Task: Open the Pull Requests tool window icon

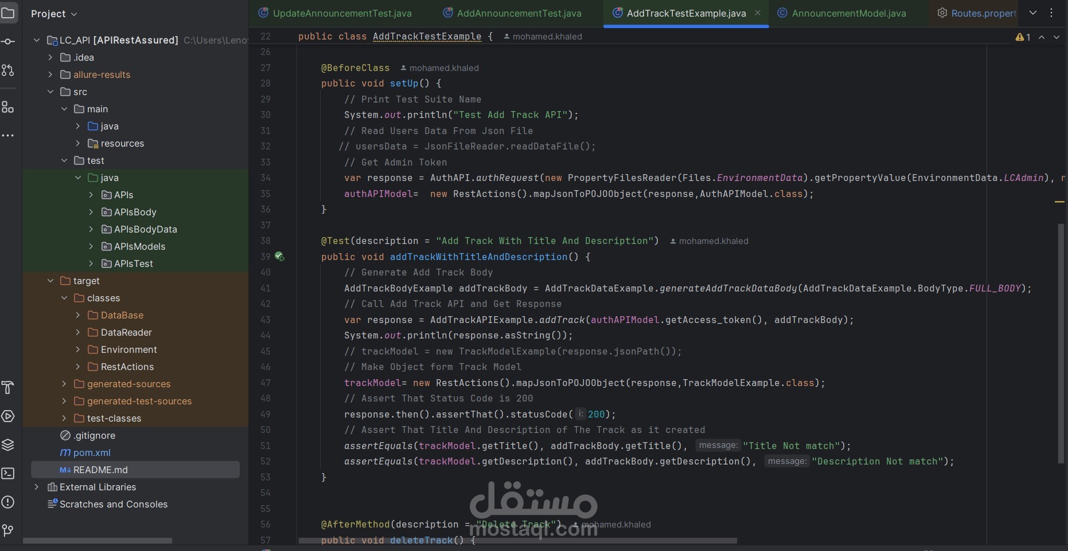Action: point(8,70)
